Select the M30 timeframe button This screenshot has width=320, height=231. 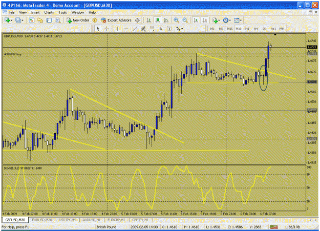tap(239, 29)
